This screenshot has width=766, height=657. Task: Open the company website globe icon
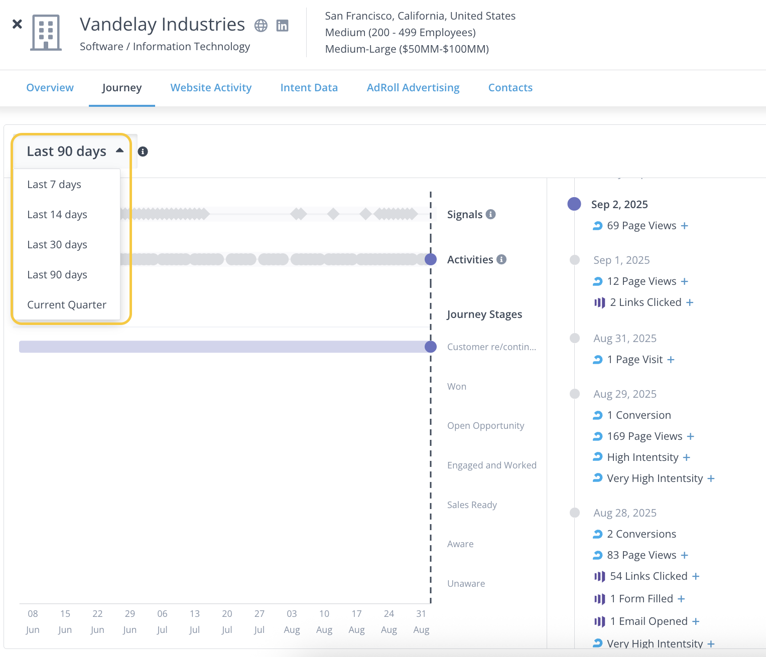pos(261,26)
